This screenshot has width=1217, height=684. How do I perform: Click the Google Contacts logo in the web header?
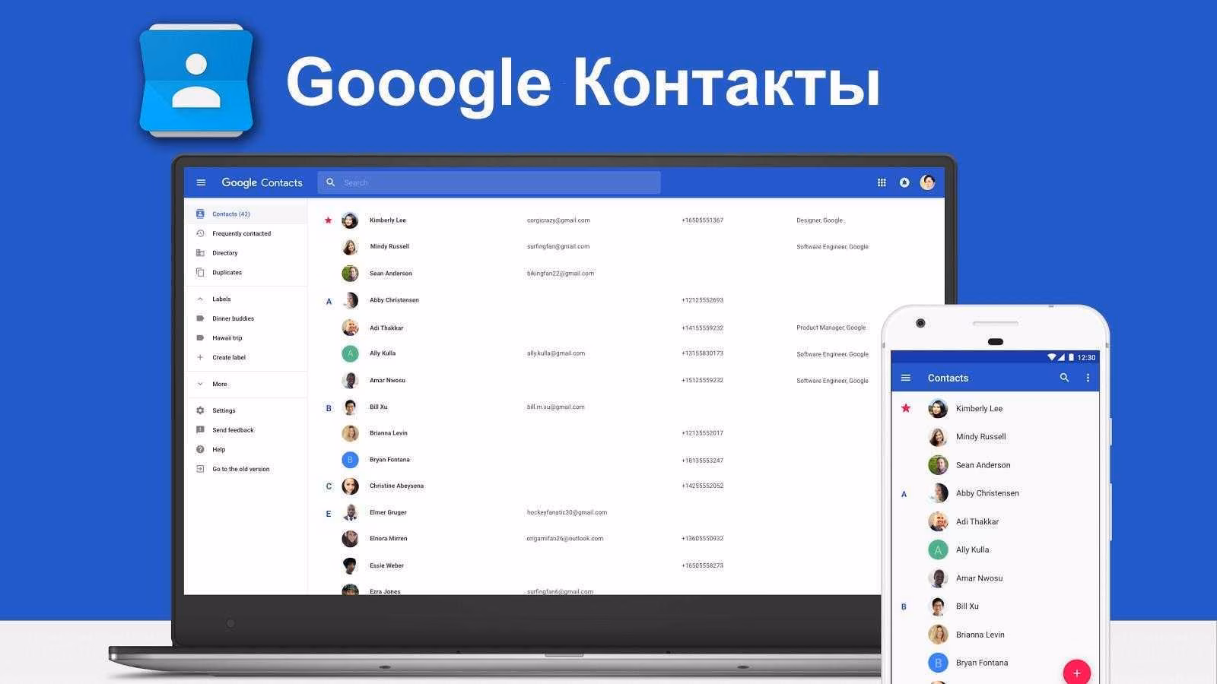[x=262, y=182]
